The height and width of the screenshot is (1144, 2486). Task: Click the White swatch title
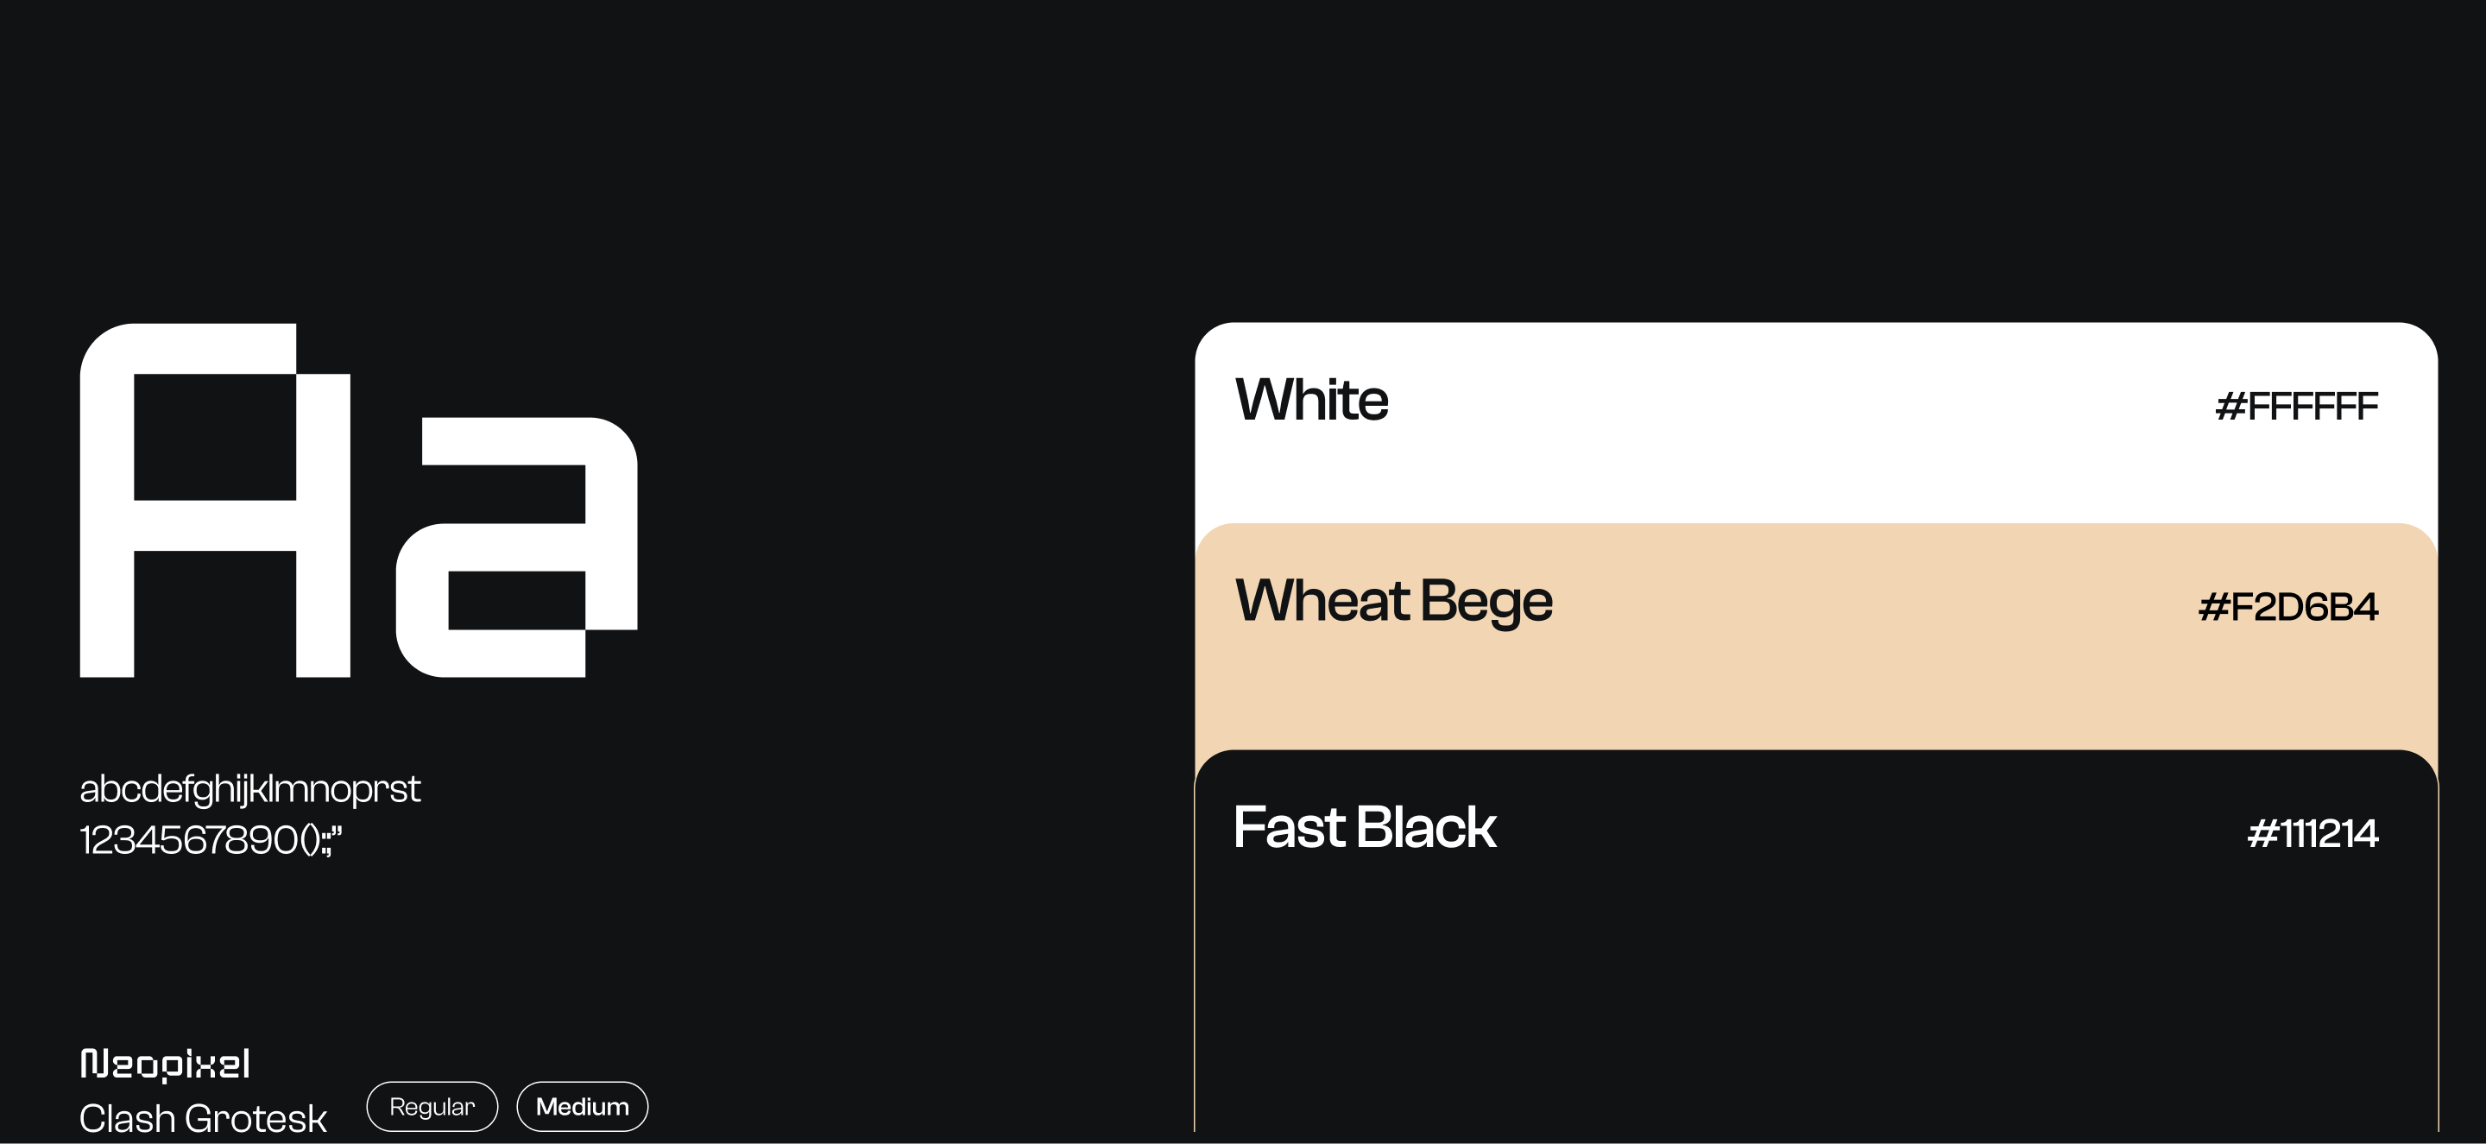point(1310,400)
